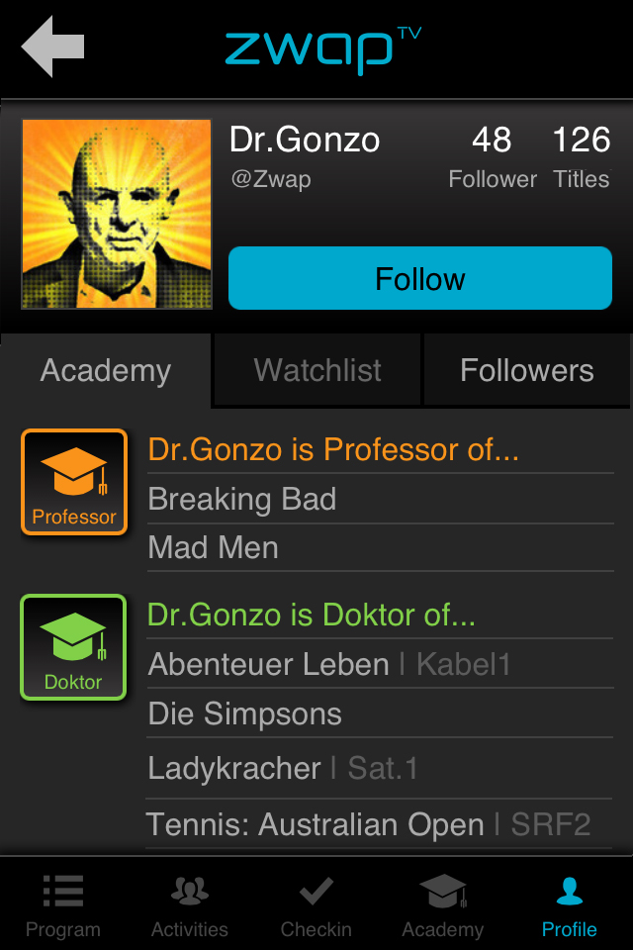The image size is (633, 950).
Task: Tap the back arrow icon
Action: coord(53,47)
